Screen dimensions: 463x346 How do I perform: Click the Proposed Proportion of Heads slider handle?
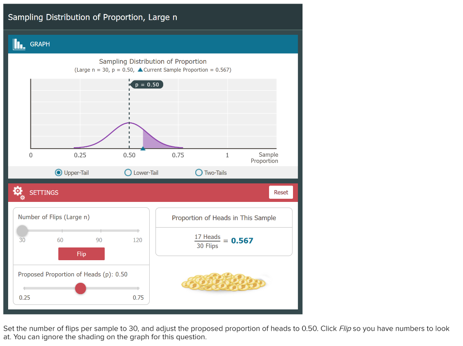click(80, 288)
